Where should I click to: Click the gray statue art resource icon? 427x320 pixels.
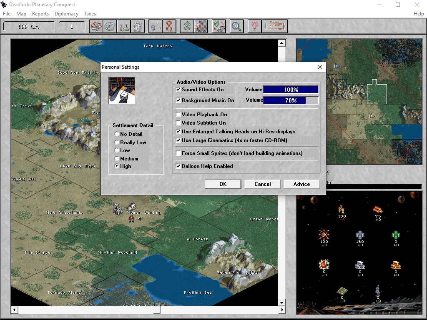[x=378, y=290]
